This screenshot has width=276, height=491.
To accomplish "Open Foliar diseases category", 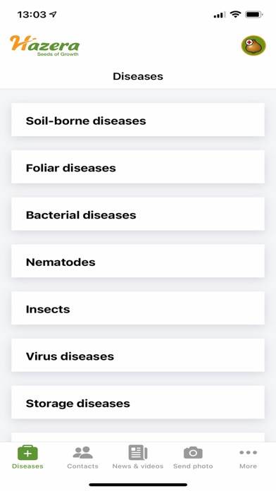I will [138, 167].
